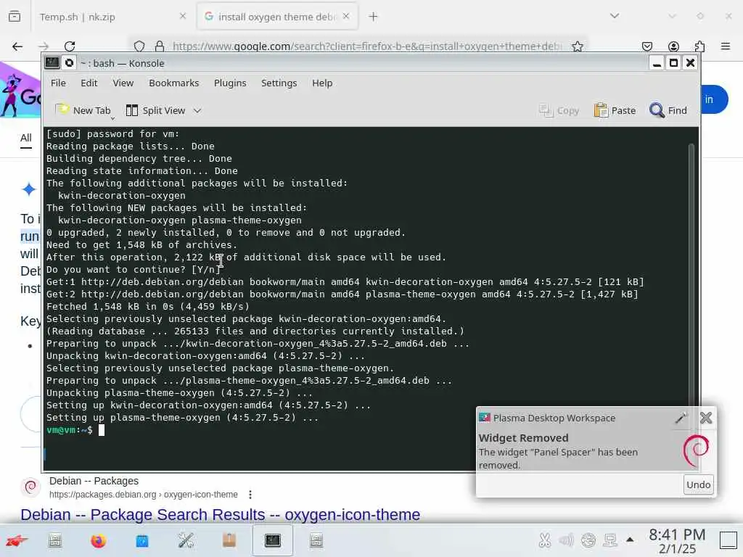Open Find in Konsole toolbar
Screen dimensions: 743x557
tap(668, 110)
